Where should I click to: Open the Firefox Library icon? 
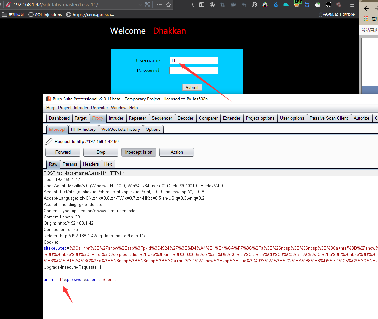(x=191, y=5)
